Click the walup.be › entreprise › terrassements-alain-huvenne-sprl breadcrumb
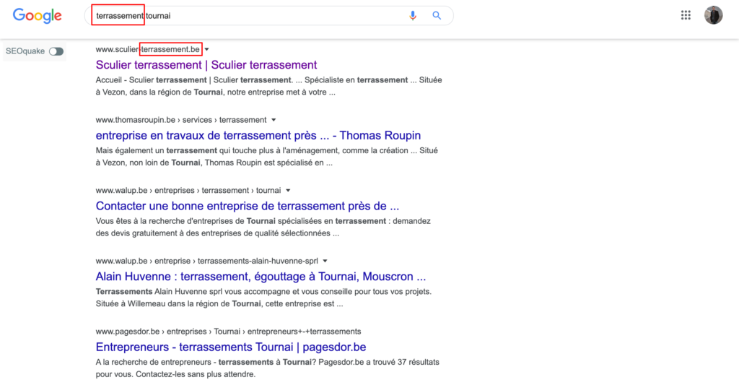Screen dimensions: 739x385 pos(207,261)
